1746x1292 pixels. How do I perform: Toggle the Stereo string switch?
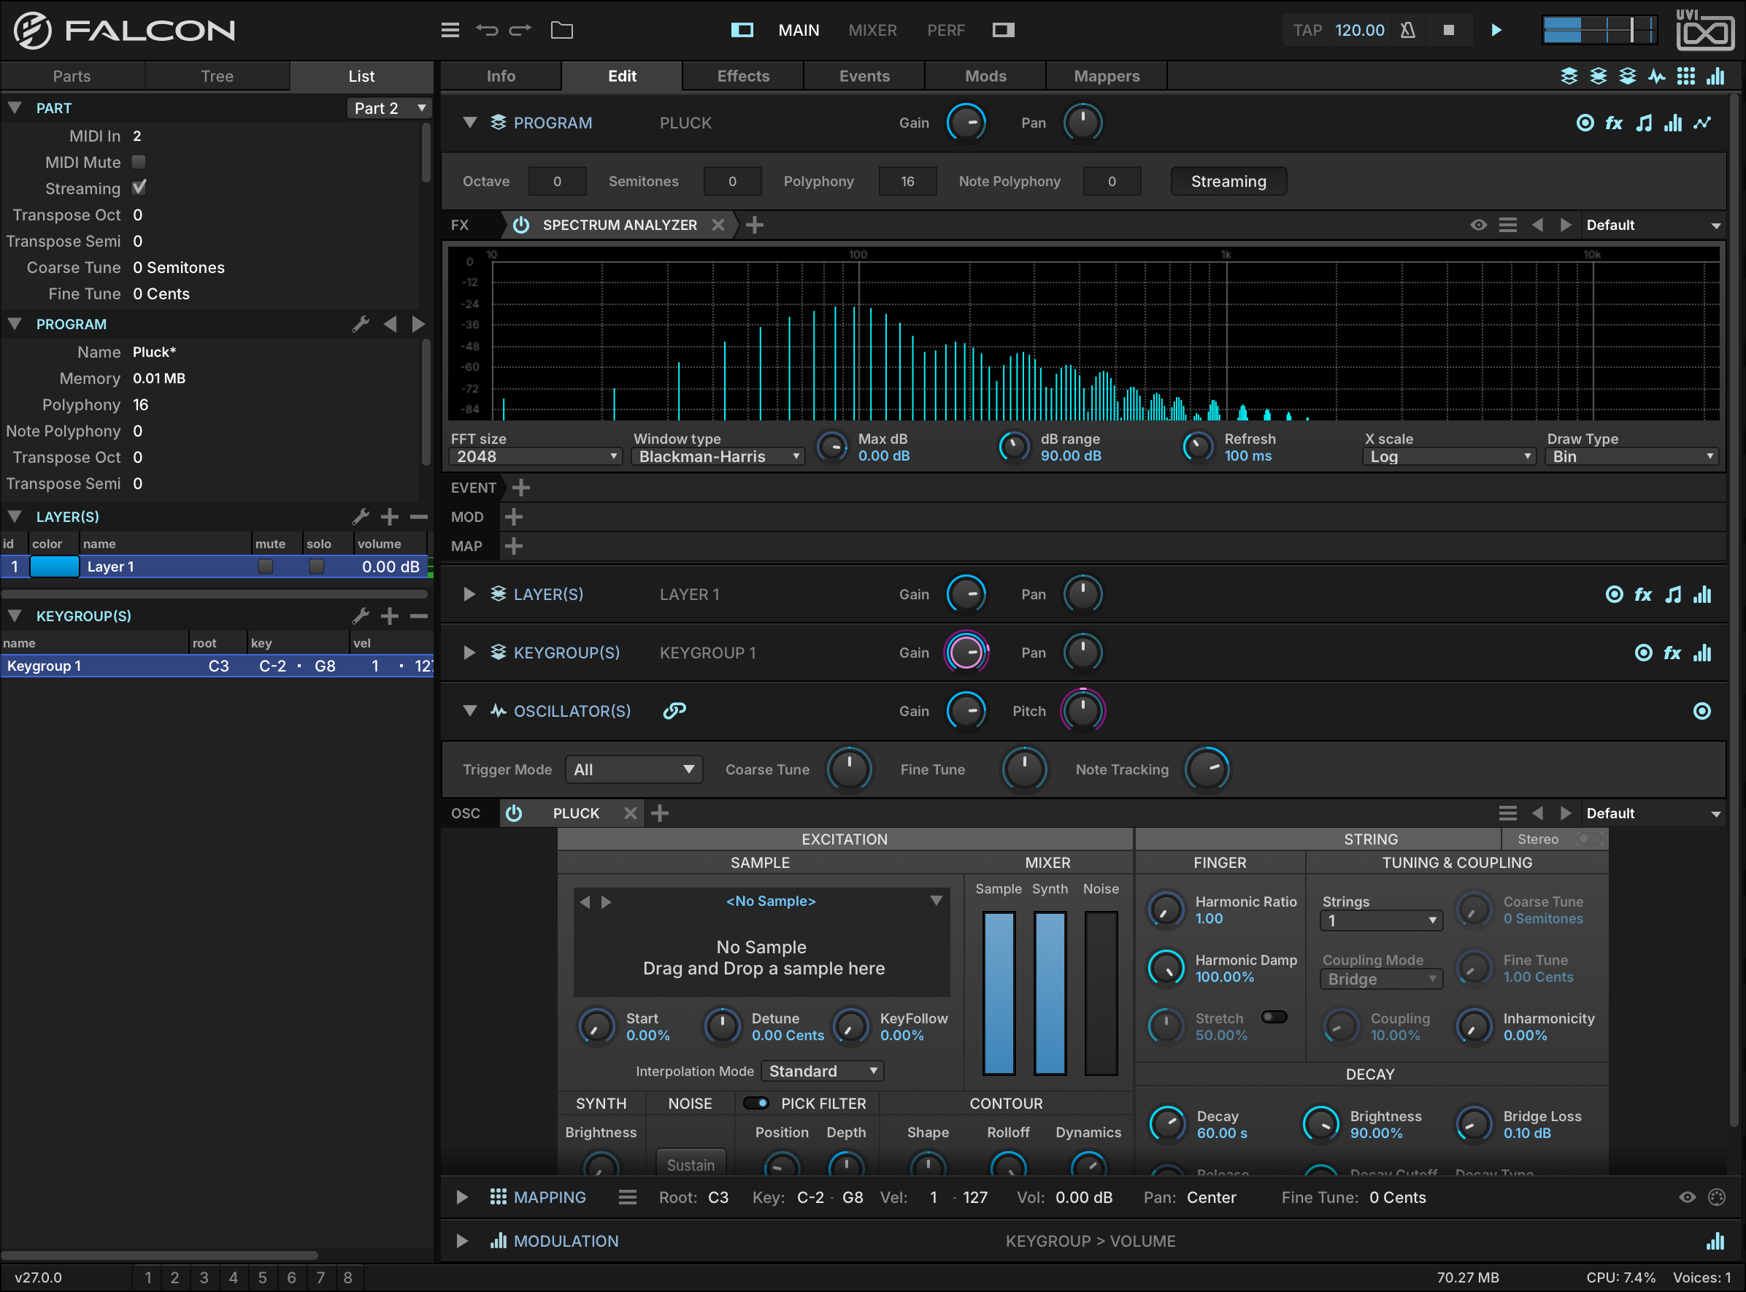click(1590, 839)
